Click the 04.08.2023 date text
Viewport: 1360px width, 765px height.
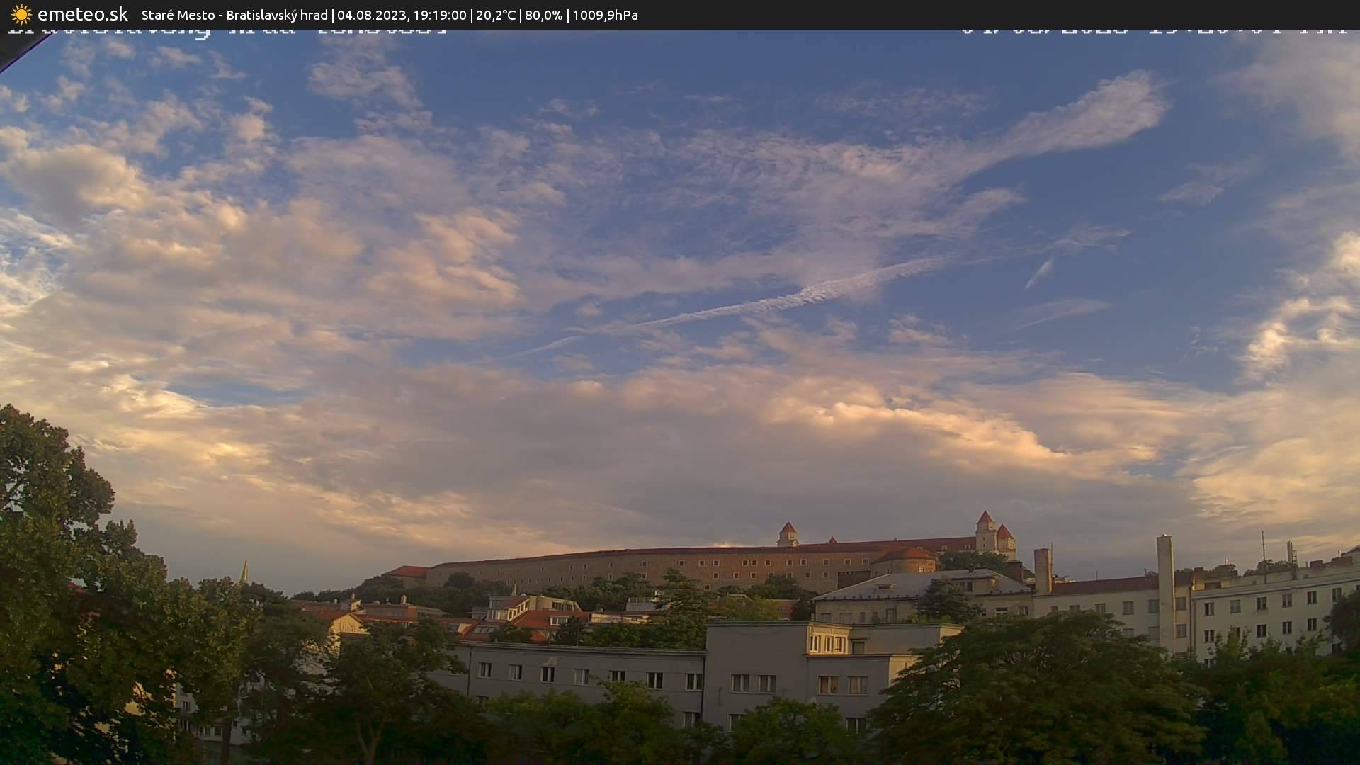coord(370,15)
